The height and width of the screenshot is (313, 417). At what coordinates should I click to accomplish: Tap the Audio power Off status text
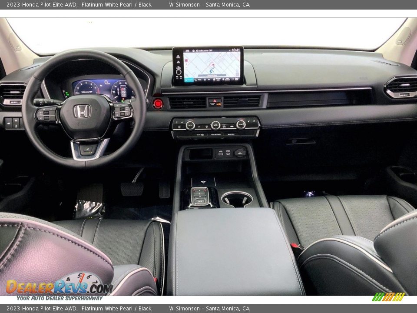205,50
